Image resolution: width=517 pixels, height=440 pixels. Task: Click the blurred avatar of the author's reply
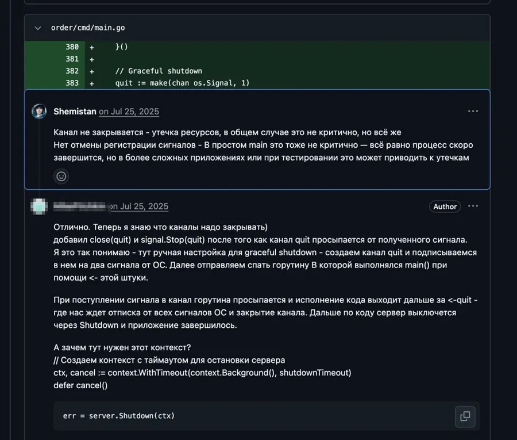coord(39,206)
